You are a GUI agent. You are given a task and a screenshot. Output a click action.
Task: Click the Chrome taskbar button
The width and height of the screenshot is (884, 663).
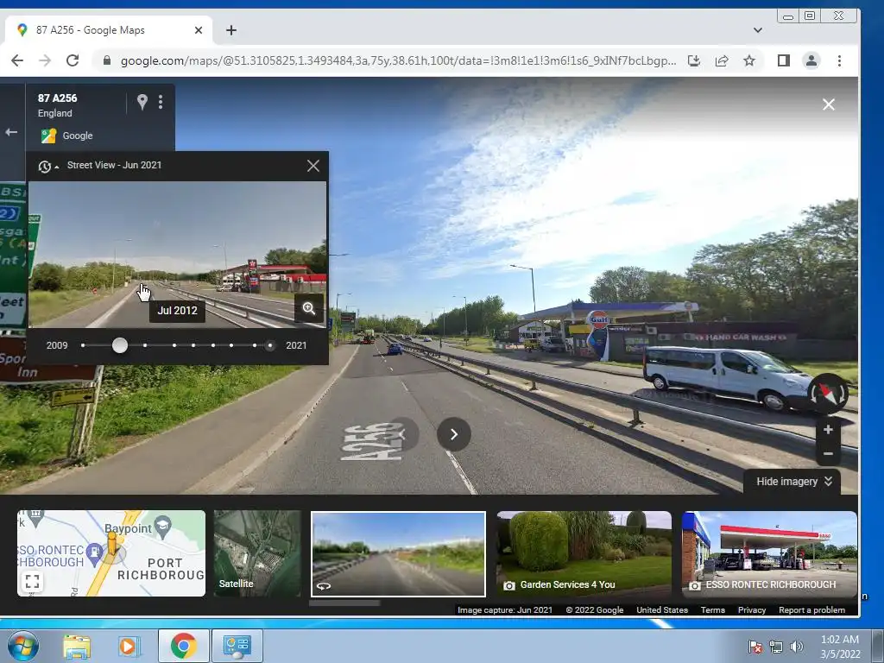[183, 646]
